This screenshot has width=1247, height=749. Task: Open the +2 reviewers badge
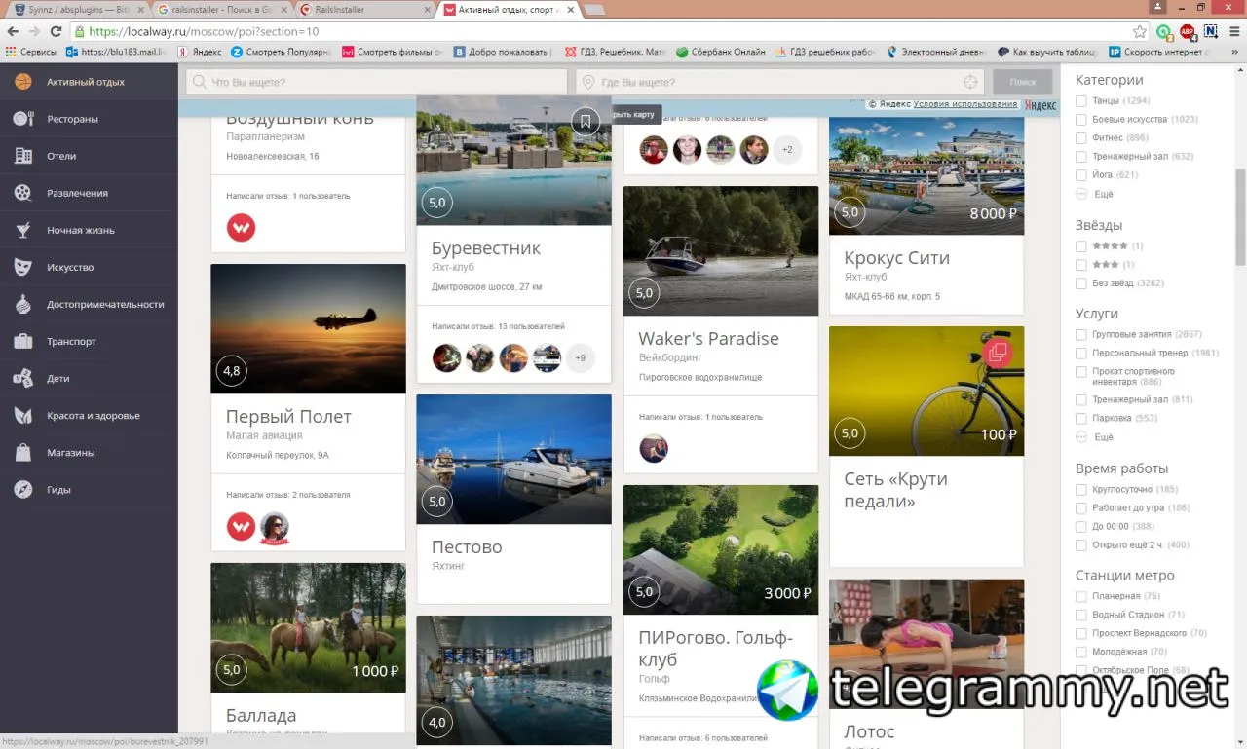[787, 150]
